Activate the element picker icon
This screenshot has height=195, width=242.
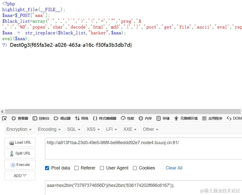click(x=4, y=118)
